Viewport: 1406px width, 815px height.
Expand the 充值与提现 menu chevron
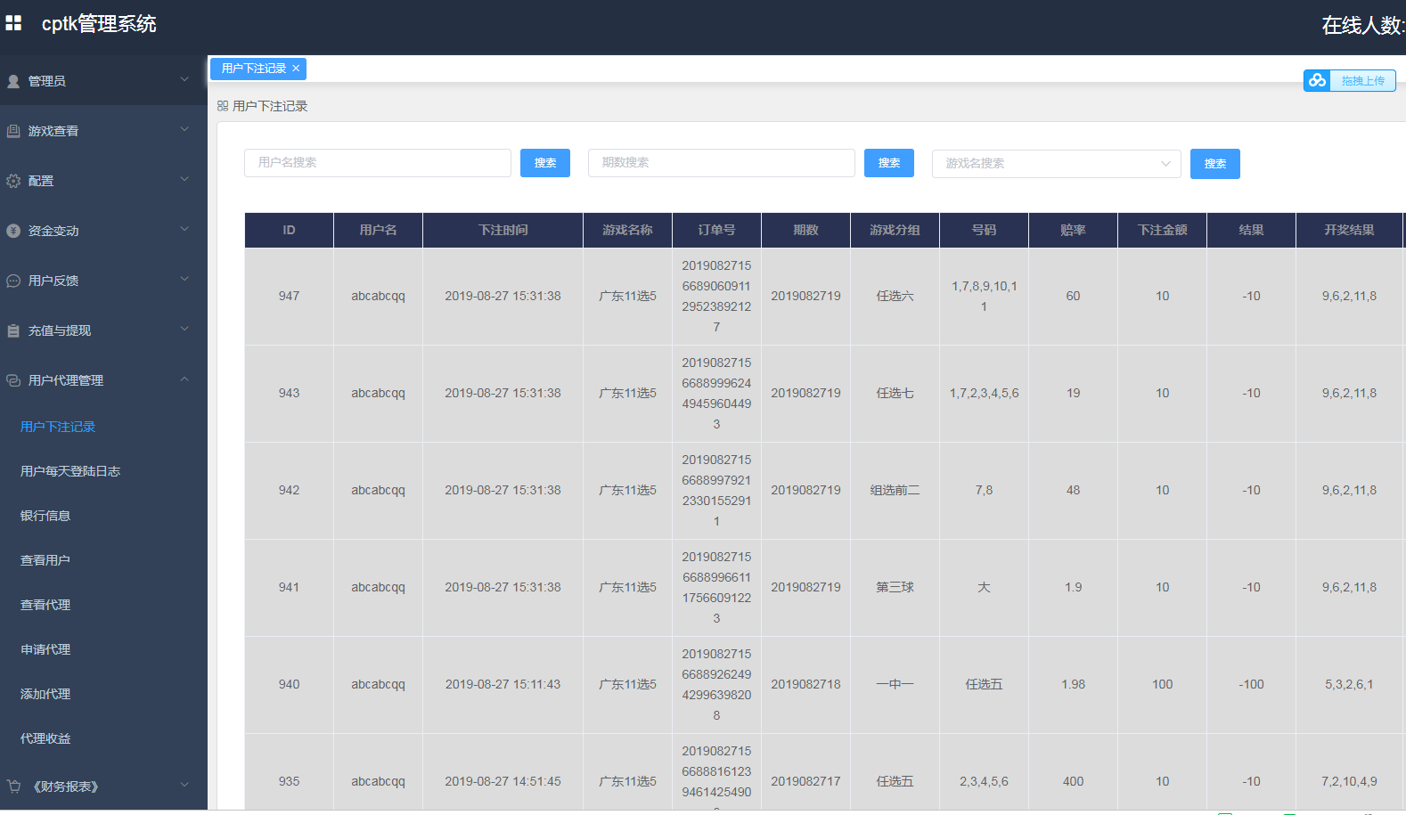coord(184,330)
